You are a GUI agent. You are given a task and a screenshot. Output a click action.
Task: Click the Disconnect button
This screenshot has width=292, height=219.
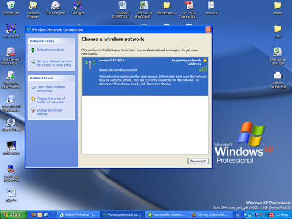click(198, 161)
